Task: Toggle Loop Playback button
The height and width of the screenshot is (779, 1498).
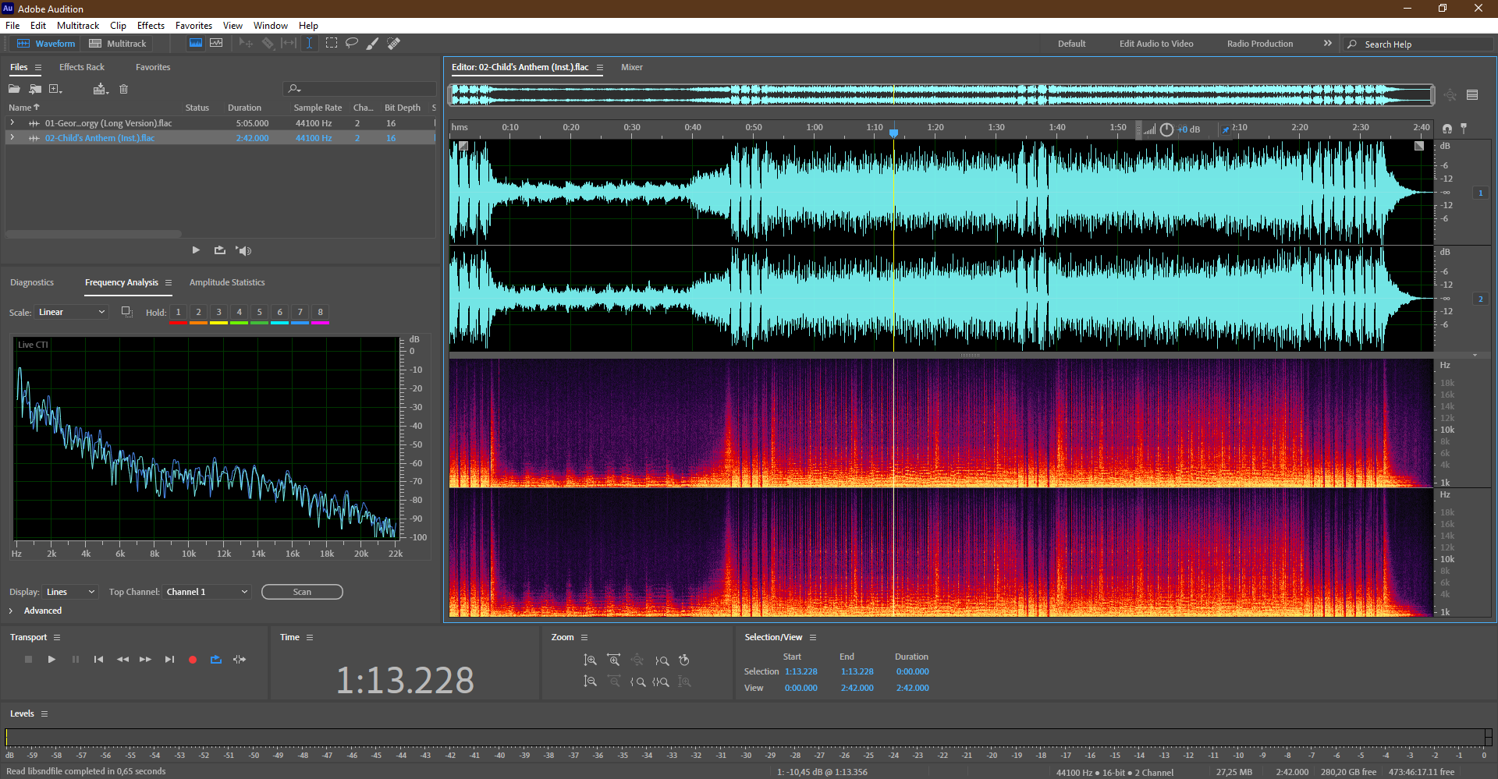Action: tap(216, 660)
